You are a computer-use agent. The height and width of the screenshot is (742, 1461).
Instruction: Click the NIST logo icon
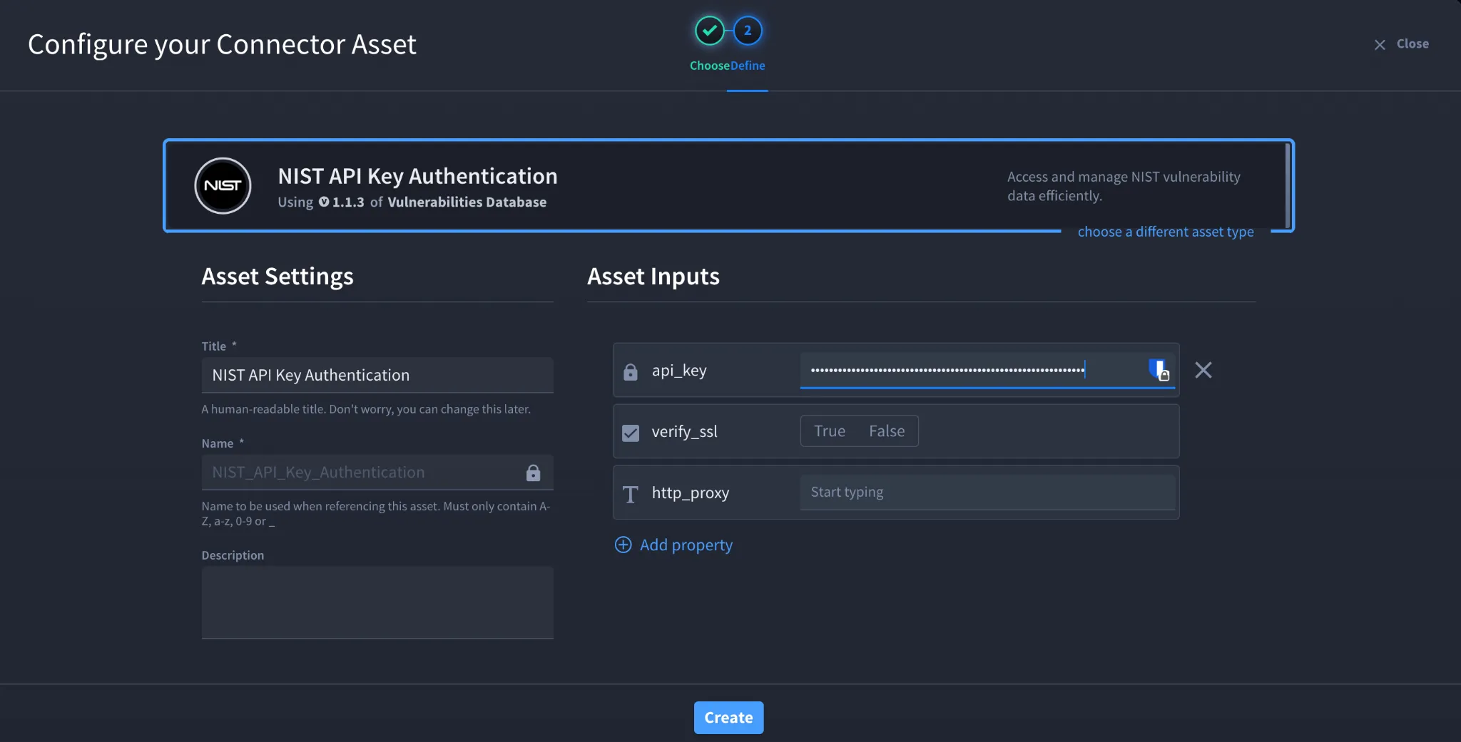[x=223, y=186]
